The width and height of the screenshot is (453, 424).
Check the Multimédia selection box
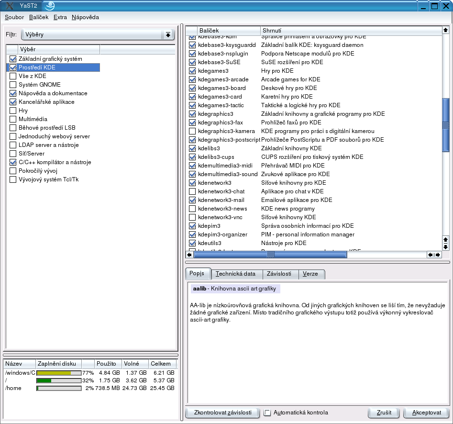pos(13,119)
